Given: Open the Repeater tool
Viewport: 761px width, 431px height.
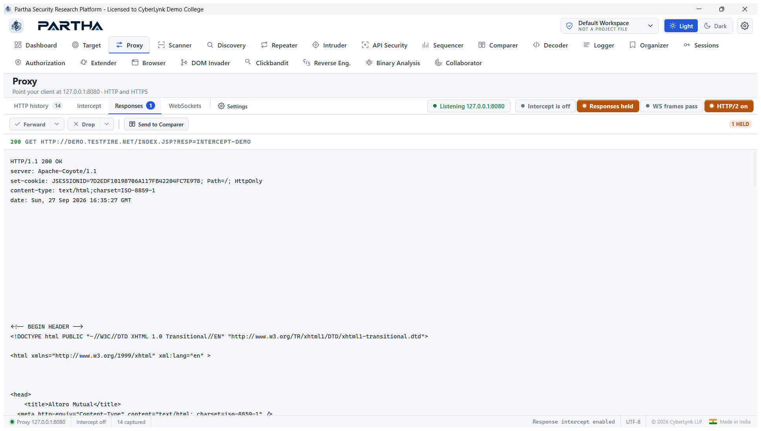Looking at the screenshot, I should (279, 45).
